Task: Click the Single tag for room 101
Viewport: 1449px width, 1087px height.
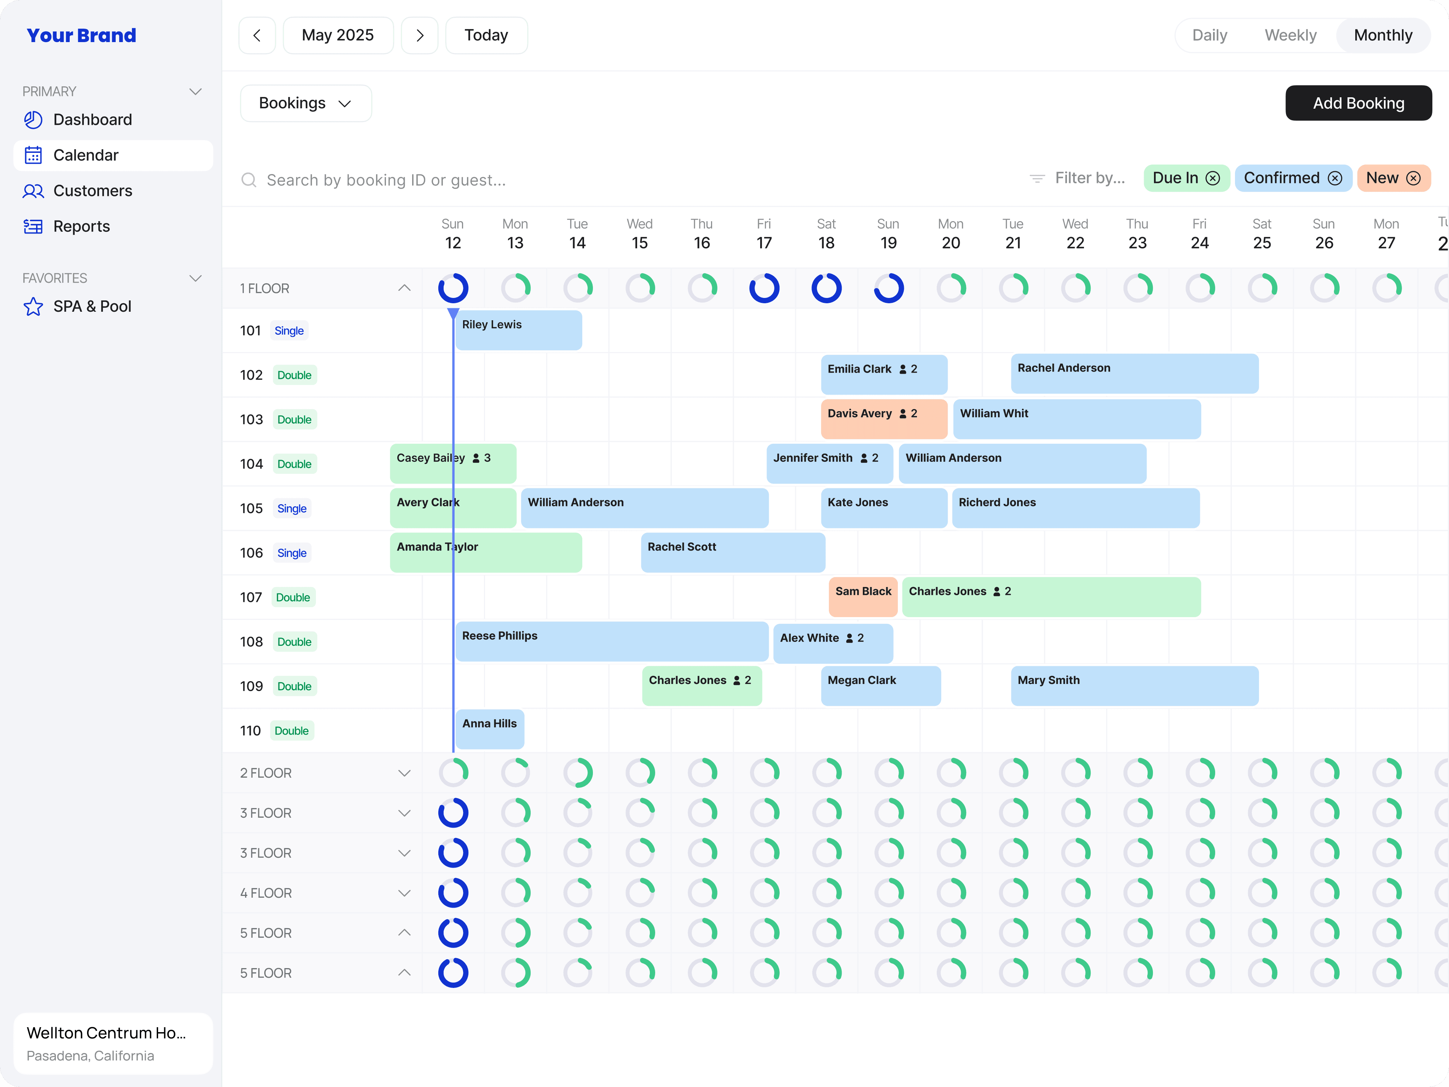Action: pyautogui.click(x=289, y=331)
